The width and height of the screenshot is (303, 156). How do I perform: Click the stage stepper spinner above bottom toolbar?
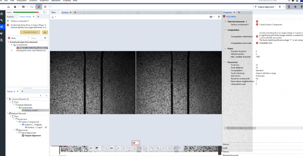[x=136, y=143]
